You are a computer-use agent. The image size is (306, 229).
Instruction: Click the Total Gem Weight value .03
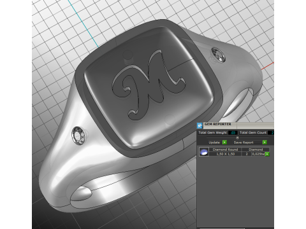(233, 133)
